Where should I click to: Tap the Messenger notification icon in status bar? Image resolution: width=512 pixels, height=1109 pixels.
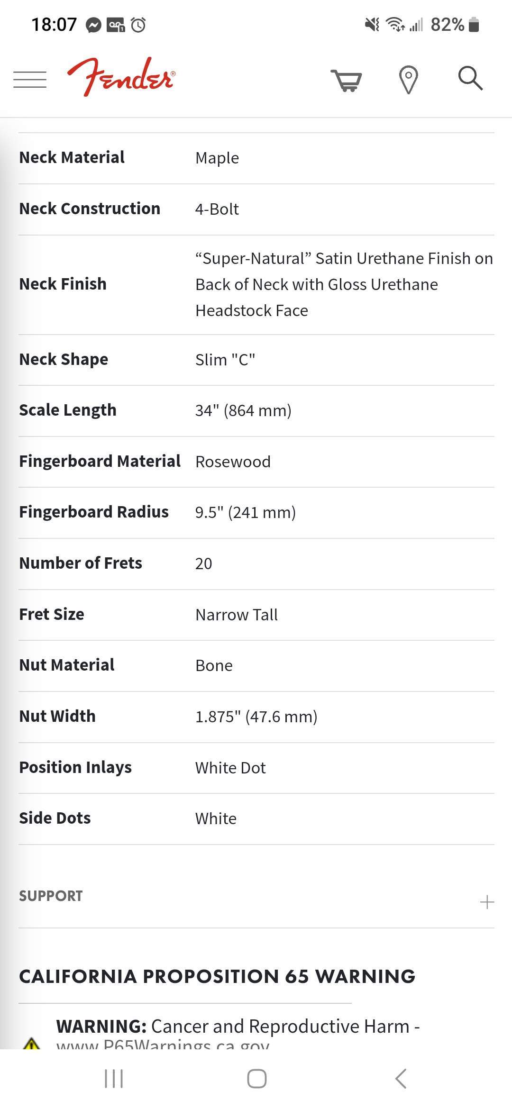click(93, 25)
